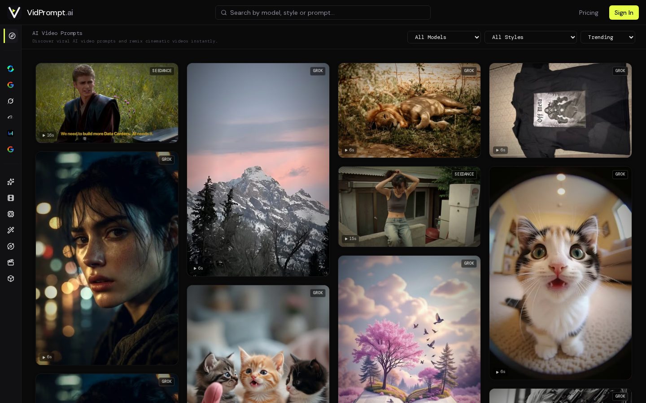The width and height of the screenshot is (646, 403).
Task: Click the 16s play badge on Anakin video
Action: point(48,135)
